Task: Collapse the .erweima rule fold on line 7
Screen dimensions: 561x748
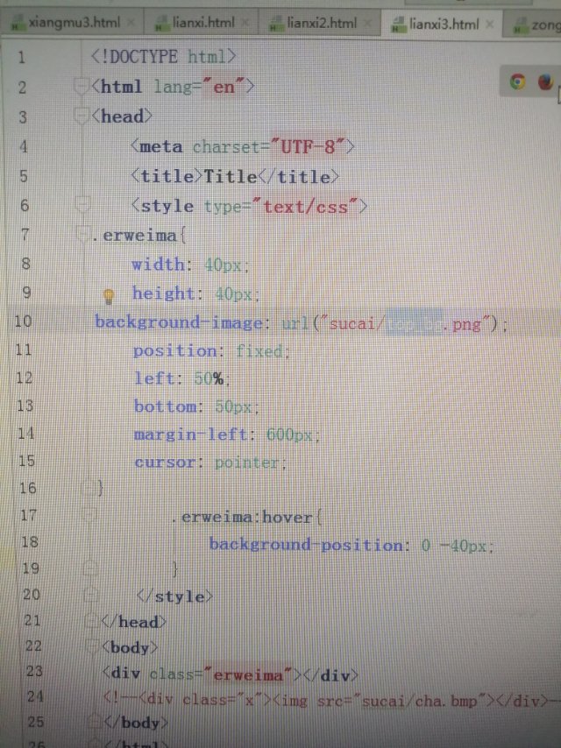Action: tap(83, 234)
